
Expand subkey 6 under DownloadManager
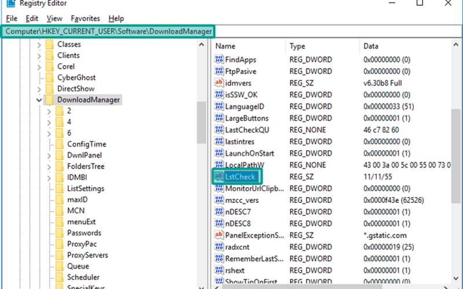[x=49, y=134]
